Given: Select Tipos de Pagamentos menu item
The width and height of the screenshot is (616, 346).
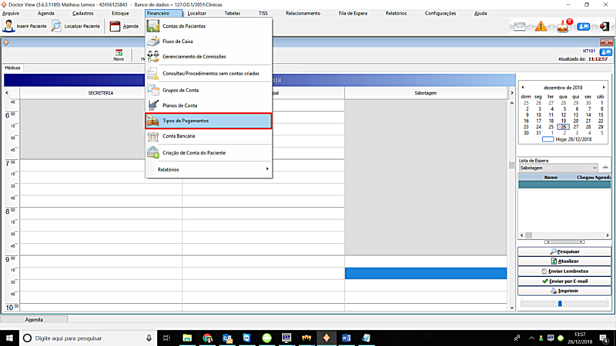Looking at the screenshot, I should click(x=208, y=121).
